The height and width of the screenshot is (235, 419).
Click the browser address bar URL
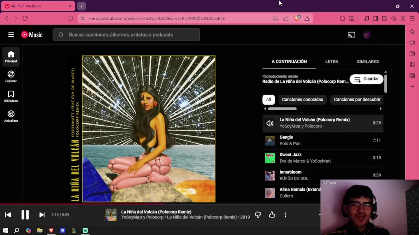pos(157,18)
